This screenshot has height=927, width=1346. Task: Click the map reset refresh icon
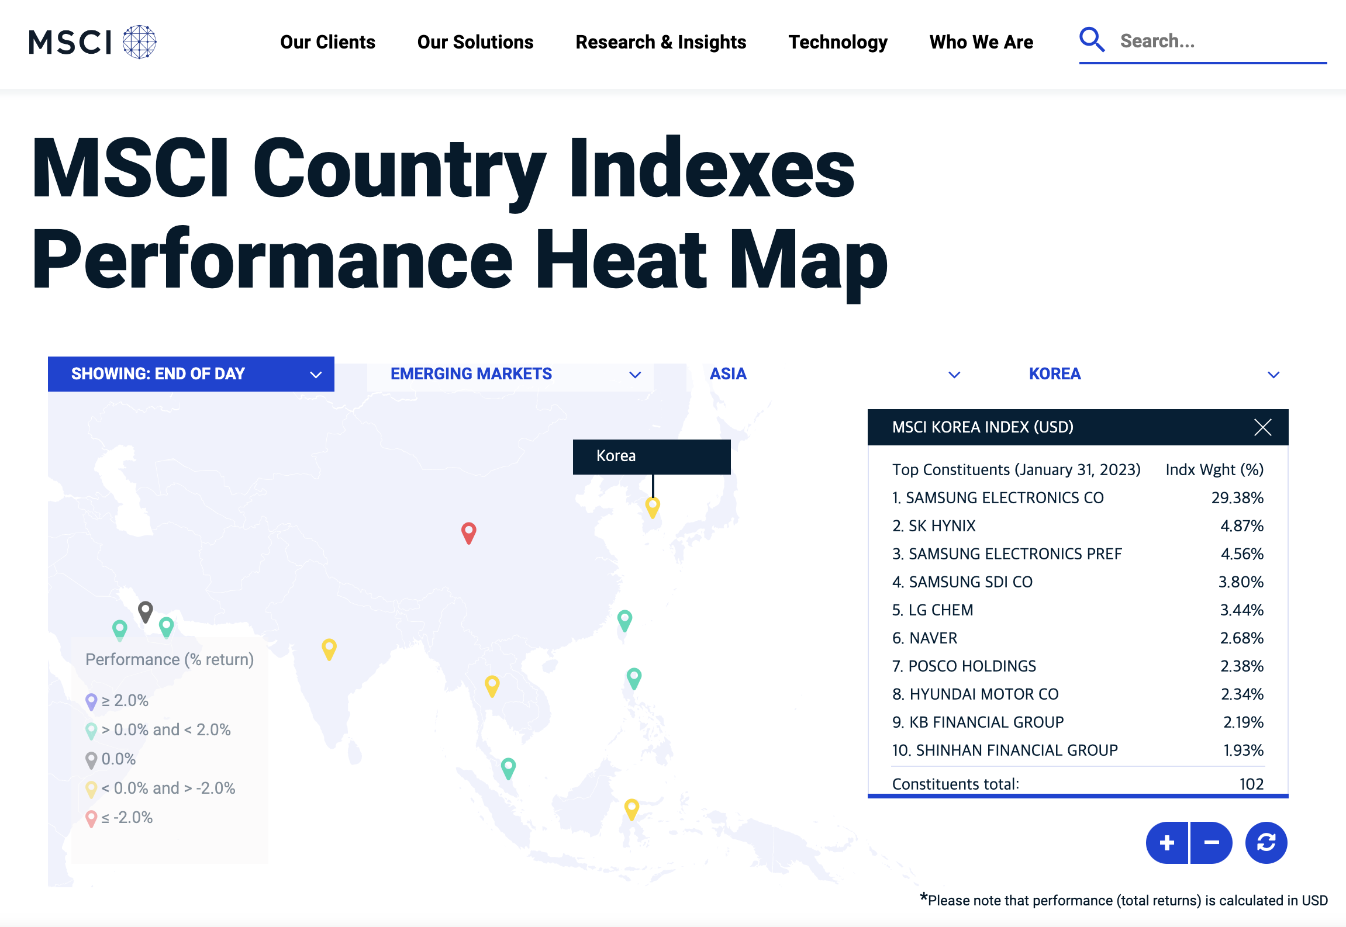1266,842
